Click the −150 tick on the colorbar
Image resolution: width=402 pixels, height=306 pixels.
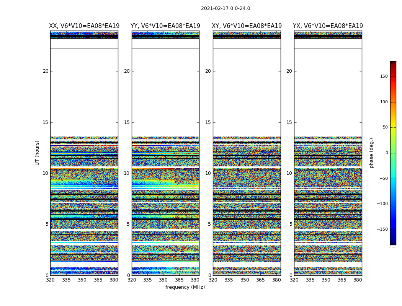(382, 229)
